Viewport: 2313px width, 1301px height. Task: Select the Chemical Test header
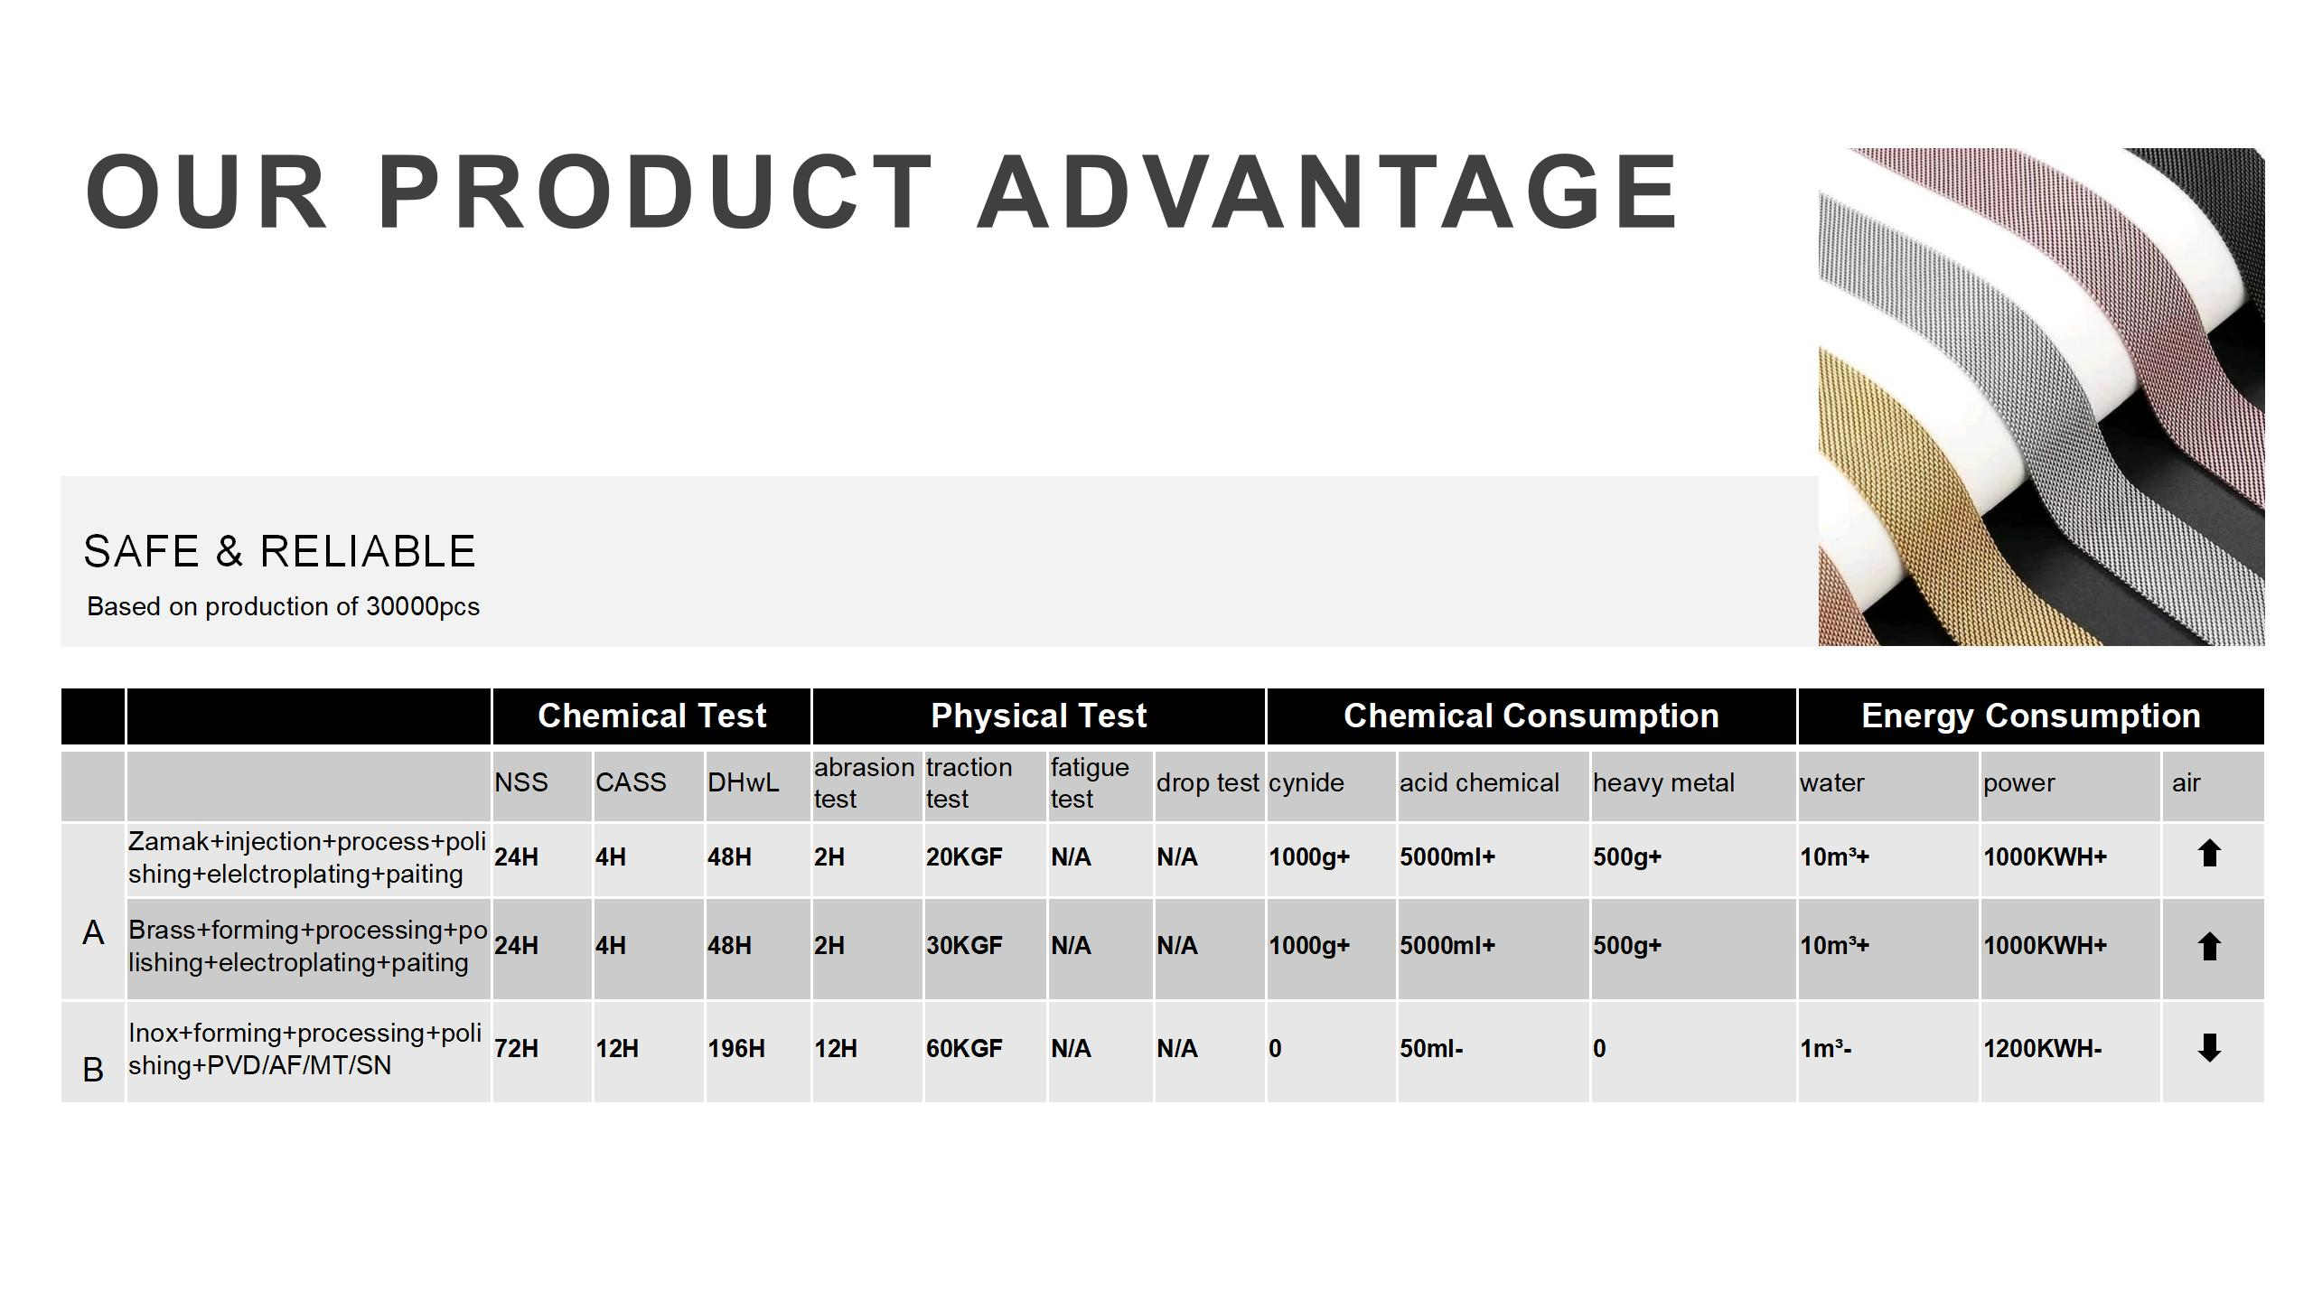(651, 716)
